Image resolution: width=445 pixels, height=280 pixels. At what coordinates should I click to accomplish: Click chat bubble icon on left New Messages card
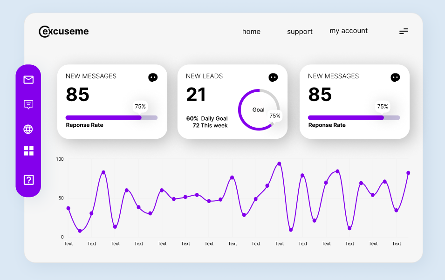point(153,78)
